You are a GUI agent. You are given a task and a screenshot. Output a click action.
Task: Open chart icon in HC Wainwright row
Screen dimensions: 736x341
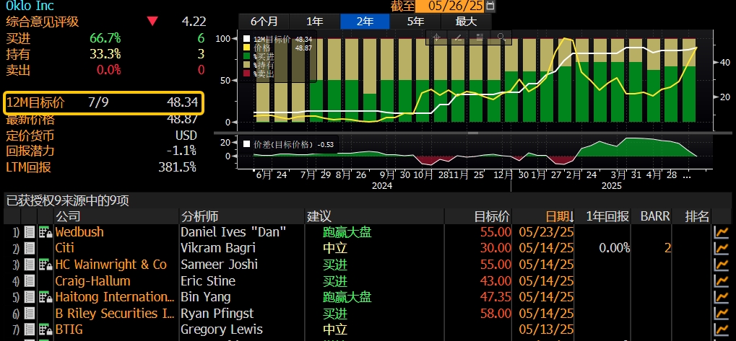(x=721, y=265)
